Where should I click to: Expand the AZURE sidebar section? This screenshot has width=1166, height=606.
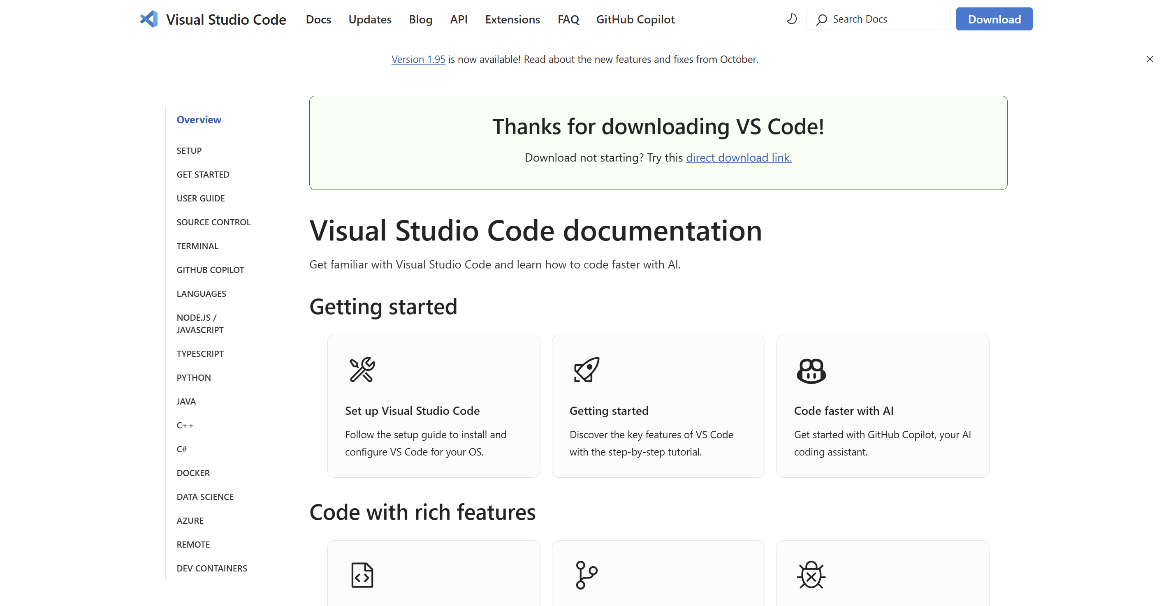point(190,520)
